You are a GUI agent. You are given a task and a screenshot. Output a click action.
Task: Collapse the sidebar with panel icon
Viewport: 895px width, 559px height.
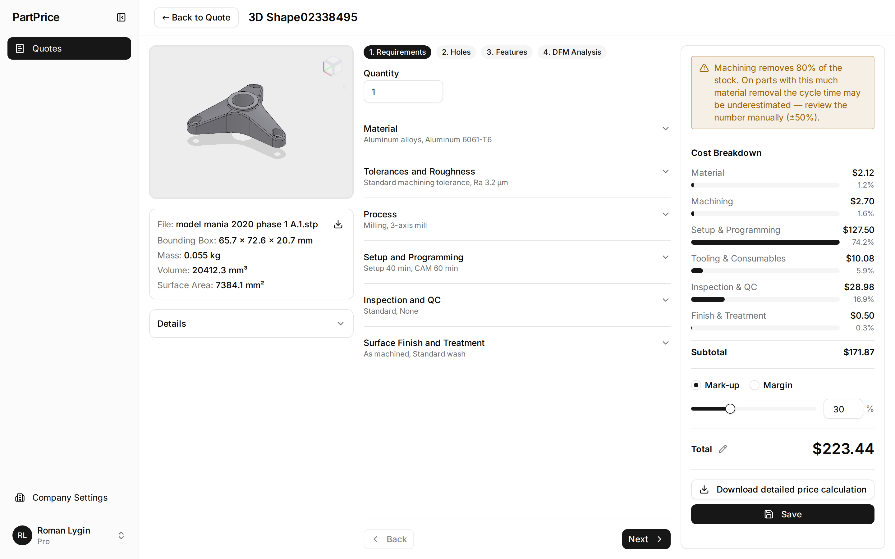(x=121, y=17)
